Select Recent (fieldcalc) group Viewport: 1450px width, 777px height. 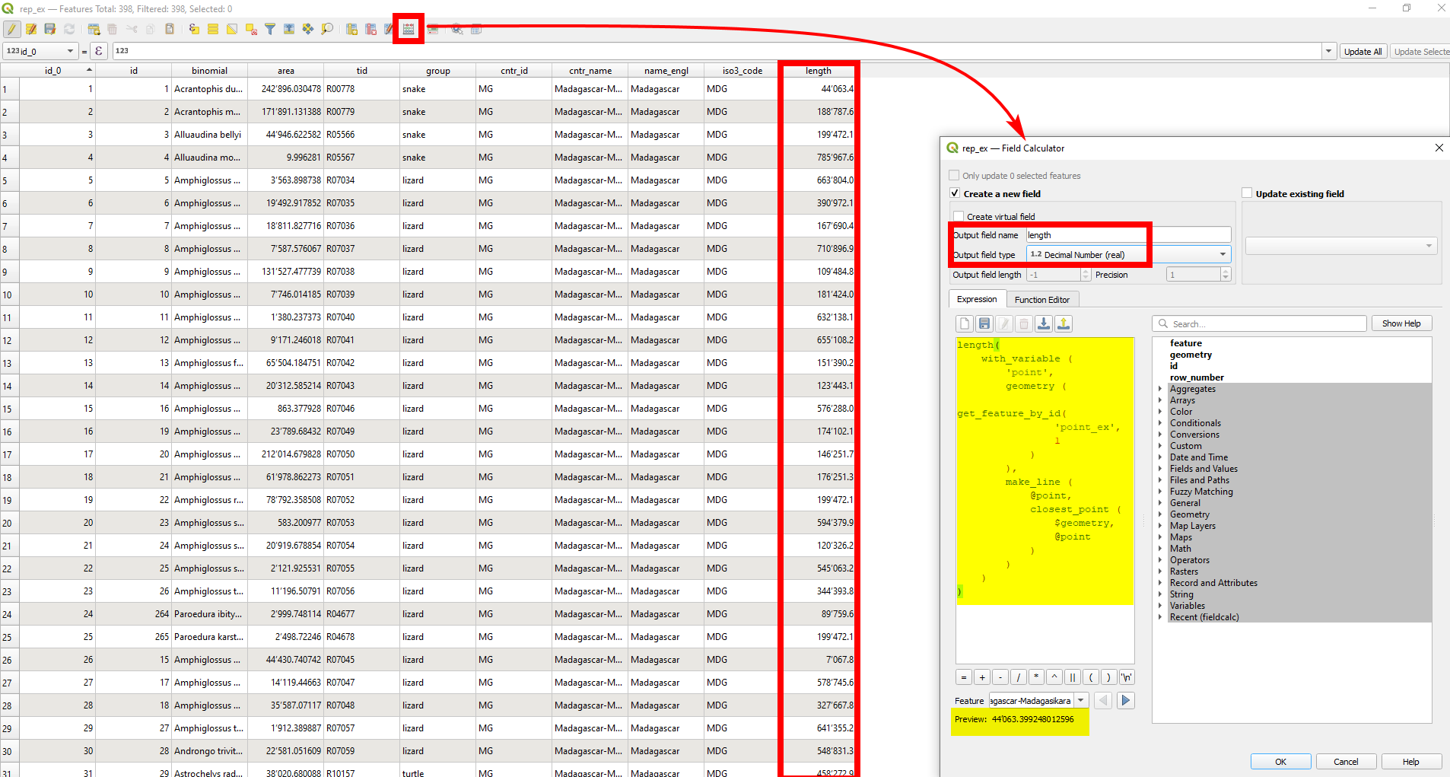click(x=1204, y=617)
